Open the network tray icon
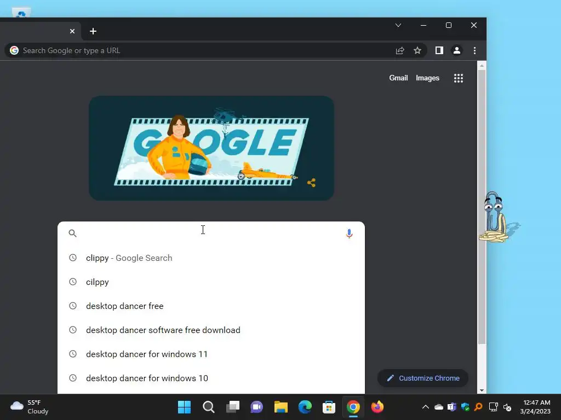 pos(494,407)
